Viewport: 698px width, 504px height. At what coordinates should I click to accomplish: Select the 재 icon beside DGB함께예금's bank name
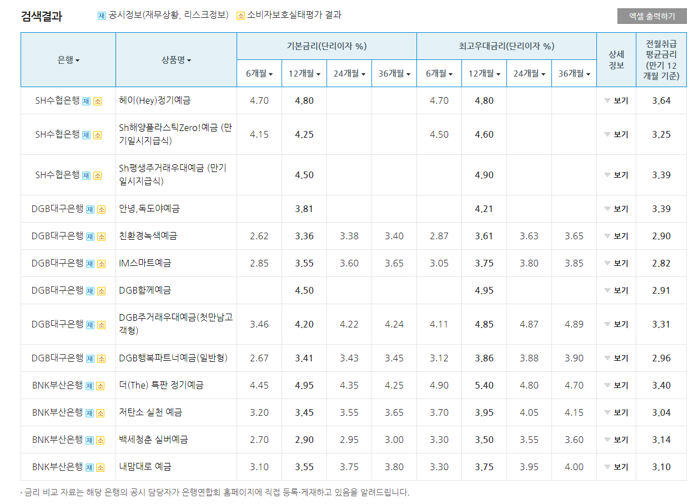tap(91, 290)
